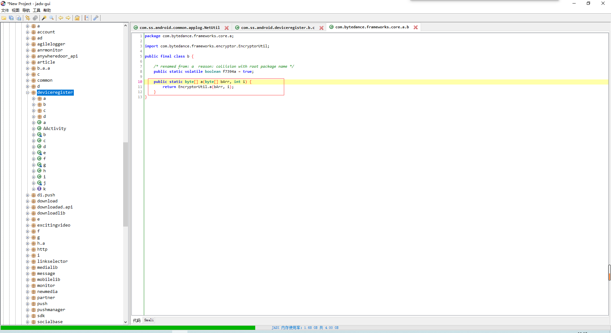Viewport: 611px width, 333px height.
Task: Click the tree scrollbar up arrow
Action: (x=125, y=25)
